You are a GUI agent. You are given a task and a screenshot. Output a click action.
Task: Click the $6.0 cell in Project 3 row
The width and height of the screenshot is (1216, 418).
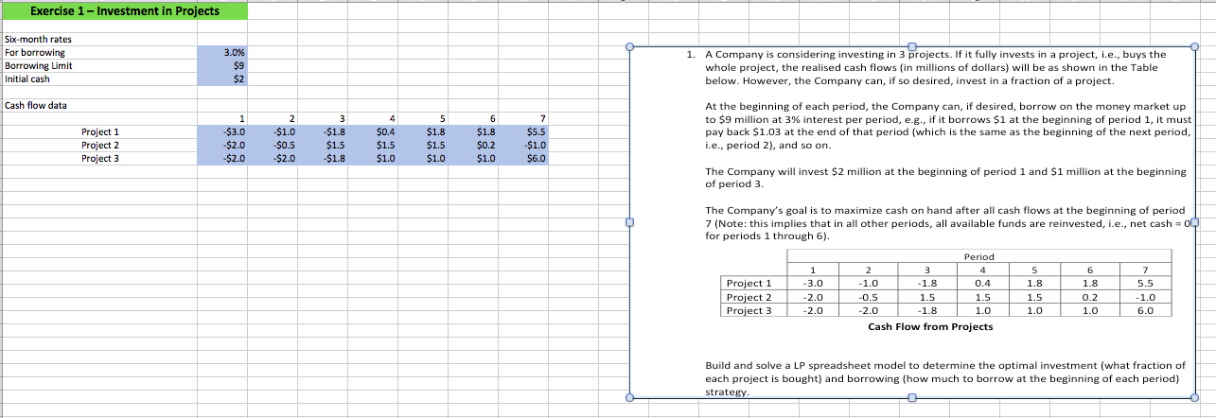click(x=522, y=159)
